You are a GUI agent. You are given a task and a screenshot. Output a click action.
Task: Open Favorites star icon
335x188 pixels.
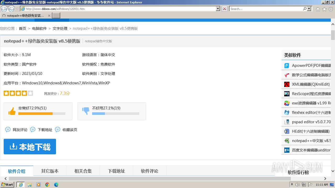(x=324, y=9)
